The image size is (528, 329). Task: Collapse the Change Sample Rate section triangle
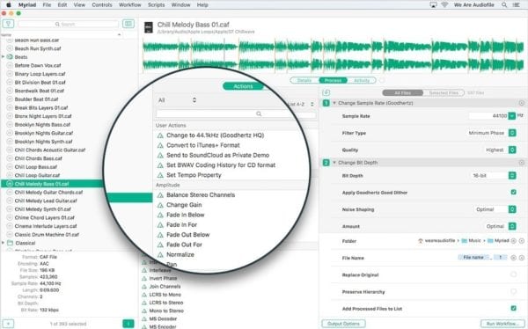pyautogui.click(x=334, y=103)
